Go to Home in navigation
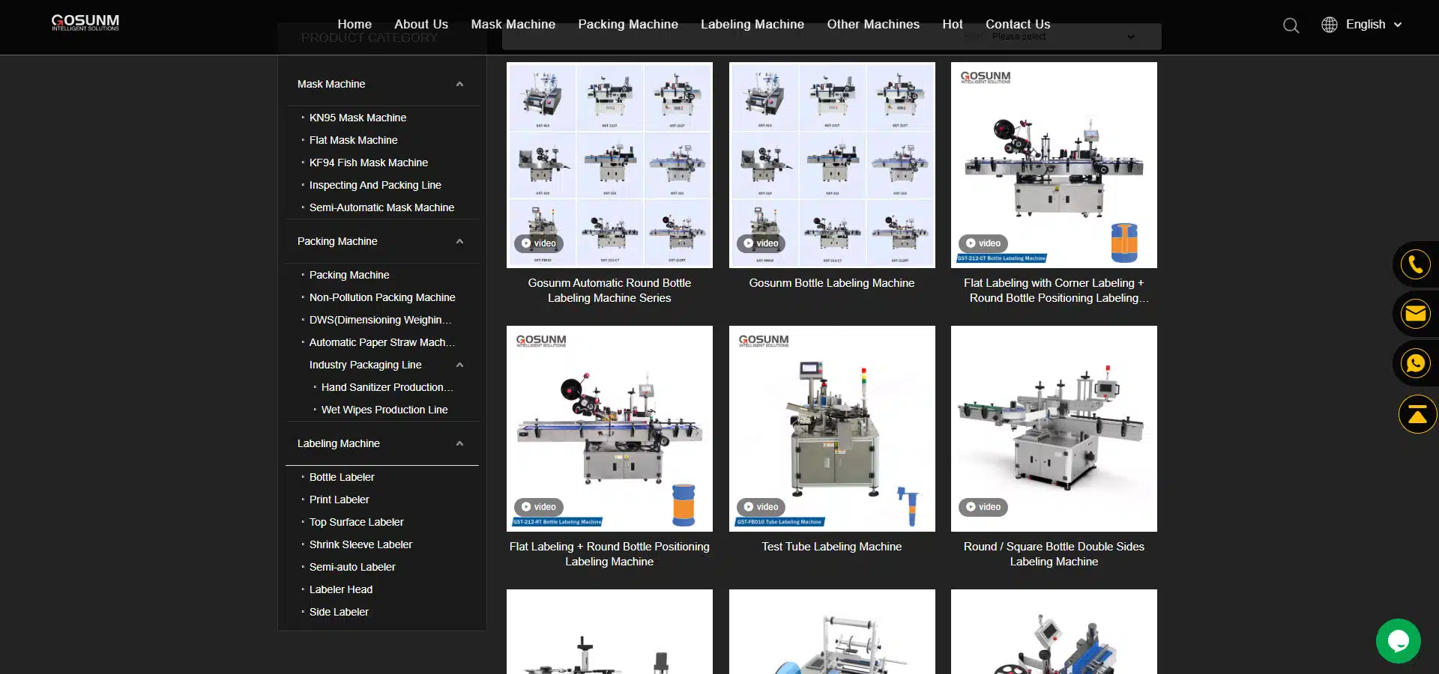The image size is (1439, 674). coord(355,24)
